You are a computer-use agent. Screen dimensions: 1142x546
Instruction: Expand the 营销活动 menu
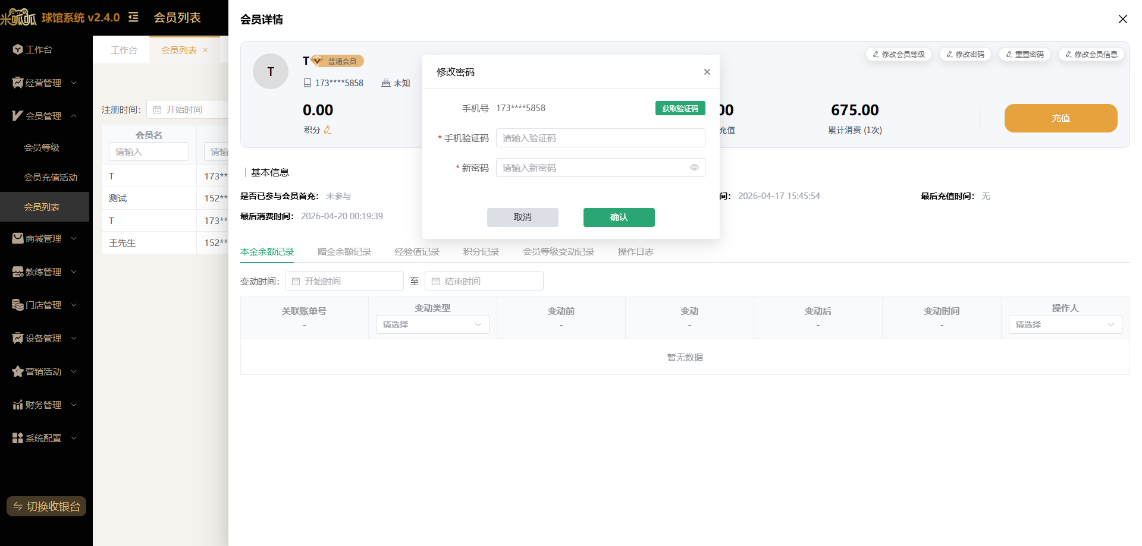[x=45, y=371]
